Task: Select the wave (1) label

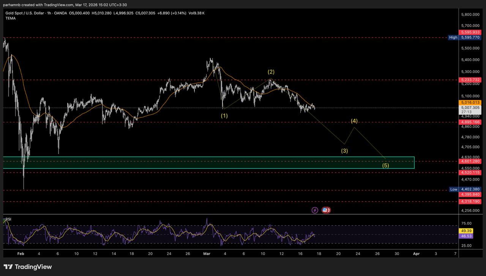Action: pyautogui.click(x=224, y=116)
